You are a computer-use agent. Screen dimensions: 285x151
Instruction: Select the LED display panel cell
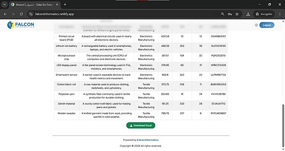67,67
